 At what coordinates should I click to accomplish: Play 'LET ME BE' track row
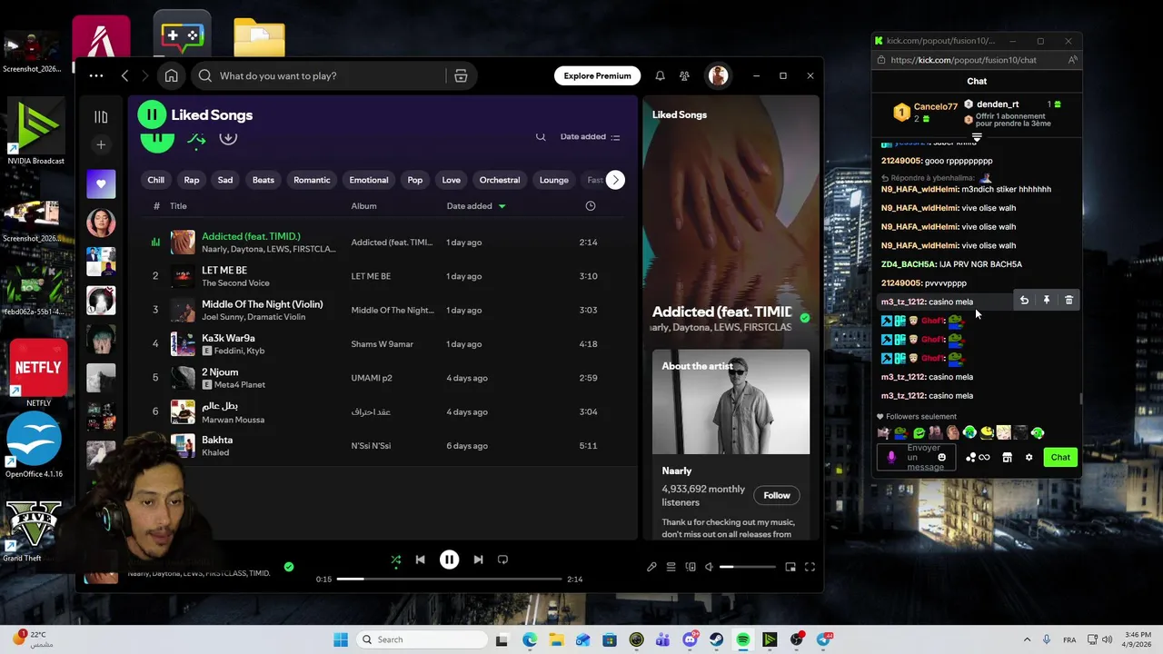pyautogui.click(x=383, y=276)
